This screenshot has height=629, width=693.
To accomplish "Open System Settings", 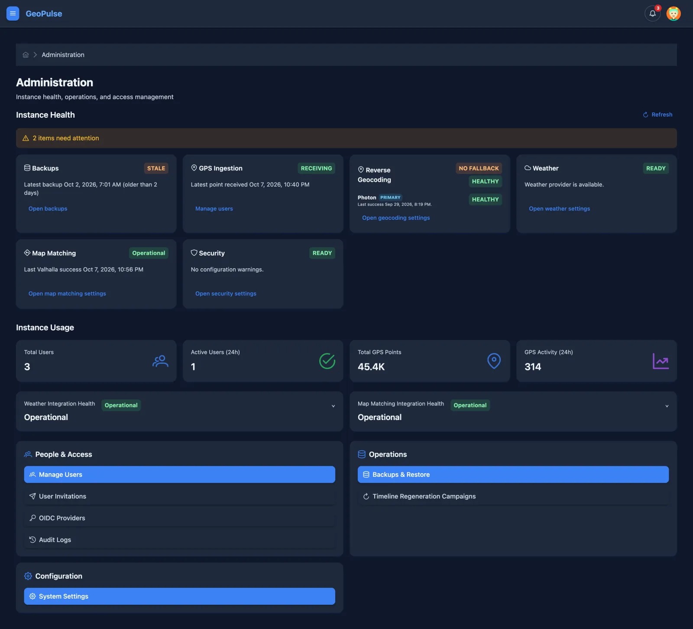I will coord(179,596).
